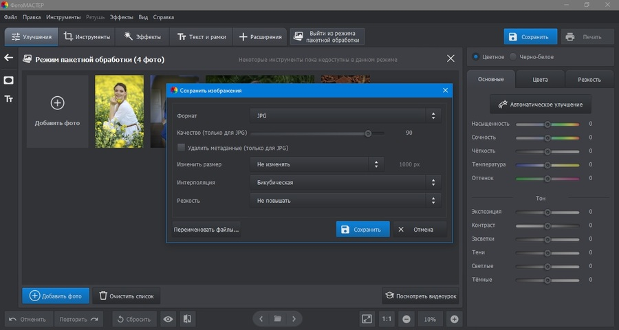The image size is (619, 330).
Task: Open the Справка menu
Action: 164,17
